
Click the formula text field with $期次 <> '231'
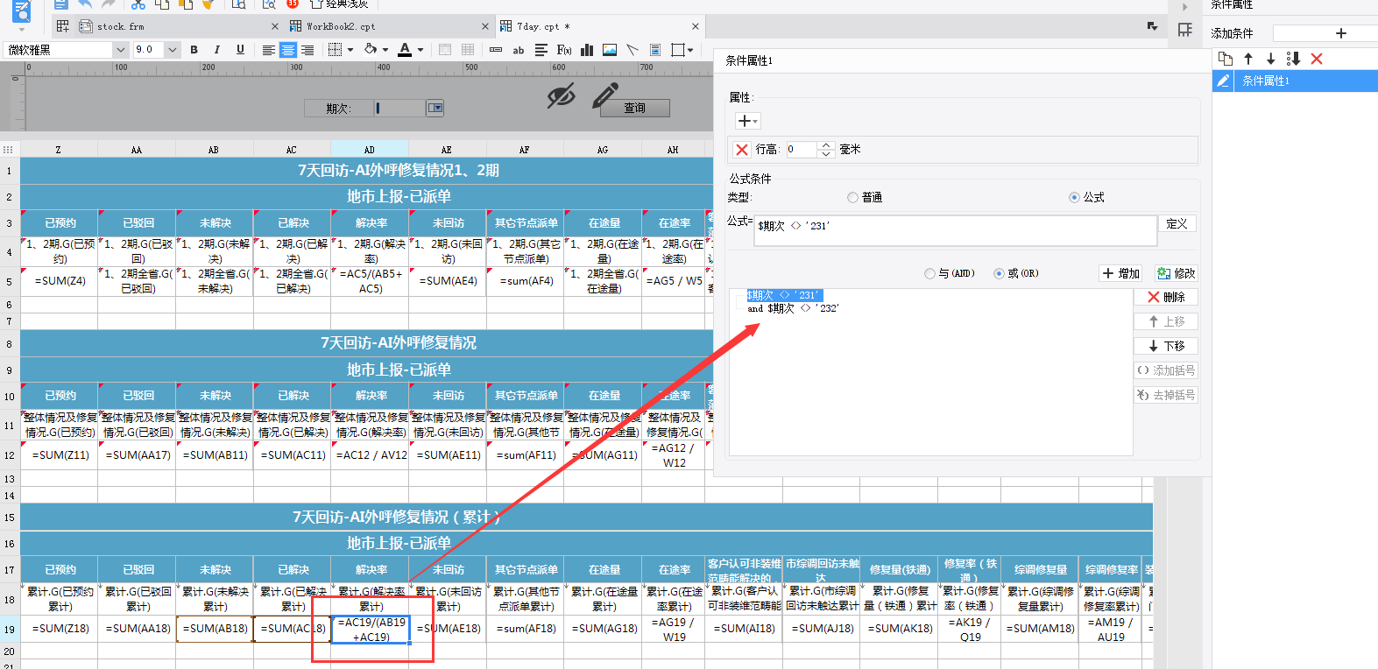(x=956, y=230)
